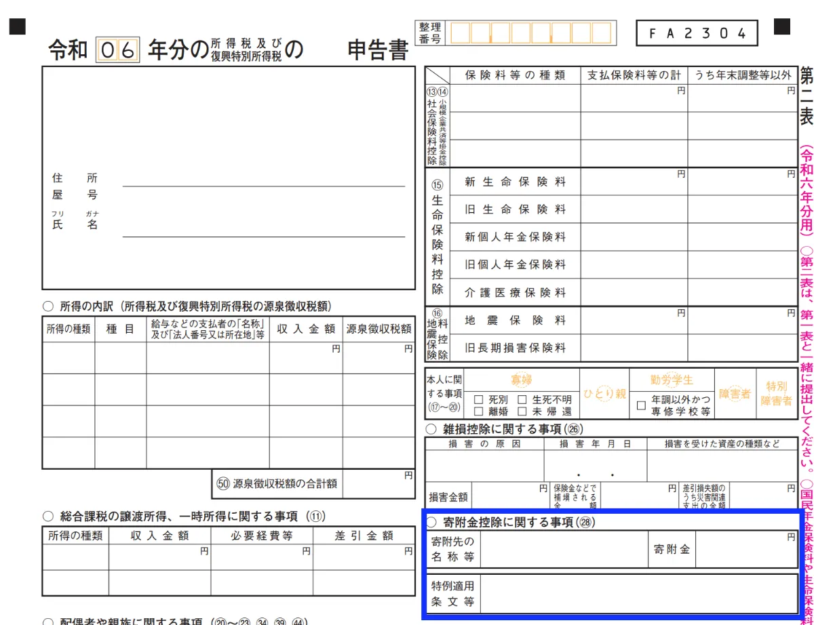Click the 源泉徴収税額の合計額 amount box
This screenshot has height=625, width=814.
[x=379, y=484]
